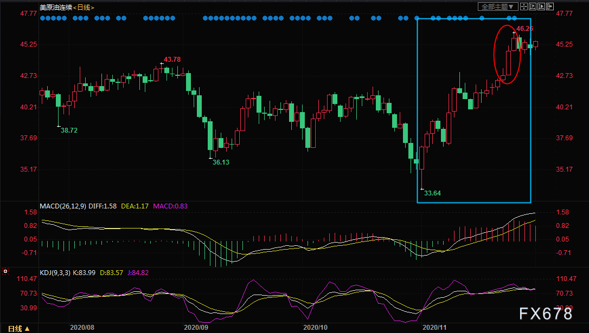Open the 日线 period label next to 美原油连续
This screenshot has width=589, height=333.
(x=84, y=8)
